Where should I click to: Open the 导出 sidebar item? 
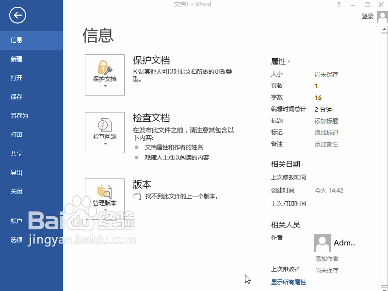tap(32, 173)
